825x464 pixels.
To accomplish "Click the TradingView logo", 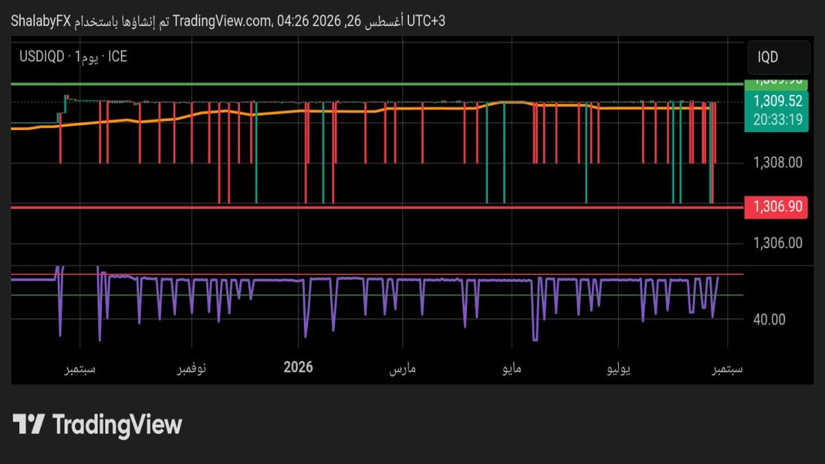I will click(98, 424).
